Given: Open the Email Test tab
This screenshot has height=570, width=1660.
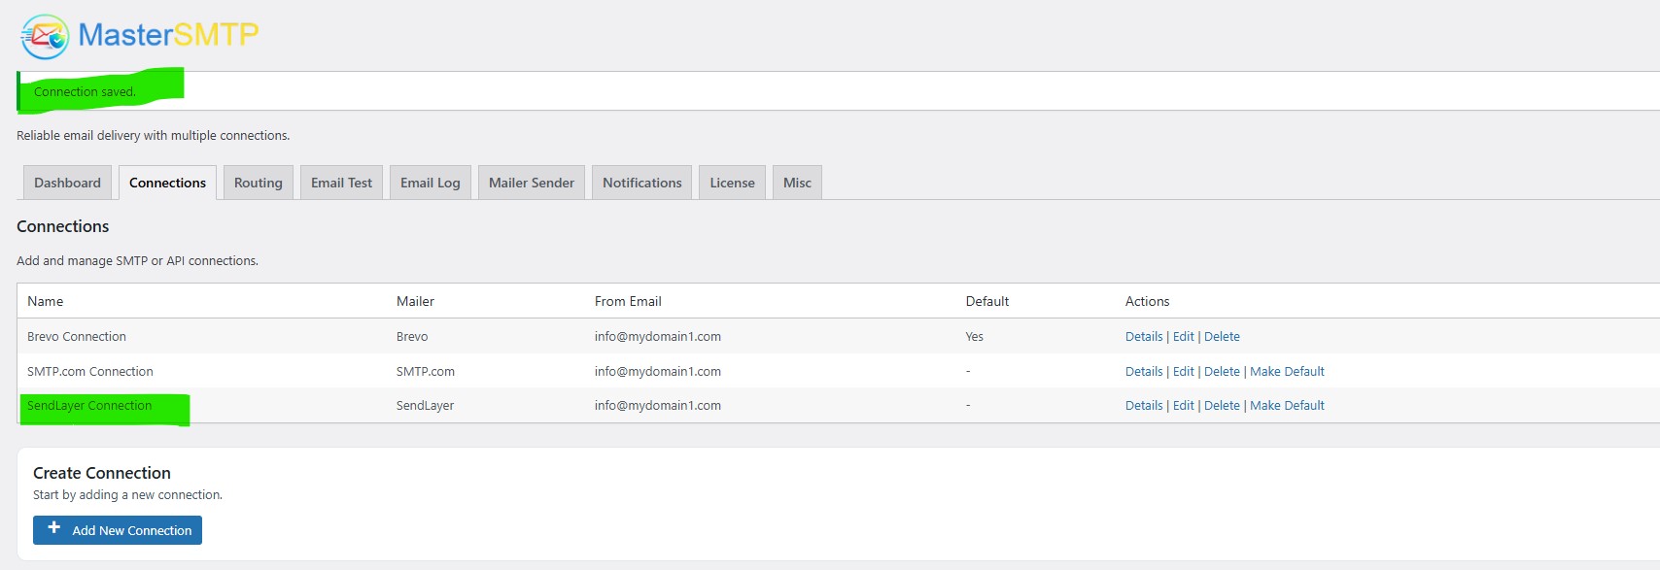Looking at the screenshot, I should (x=341, y=183).
